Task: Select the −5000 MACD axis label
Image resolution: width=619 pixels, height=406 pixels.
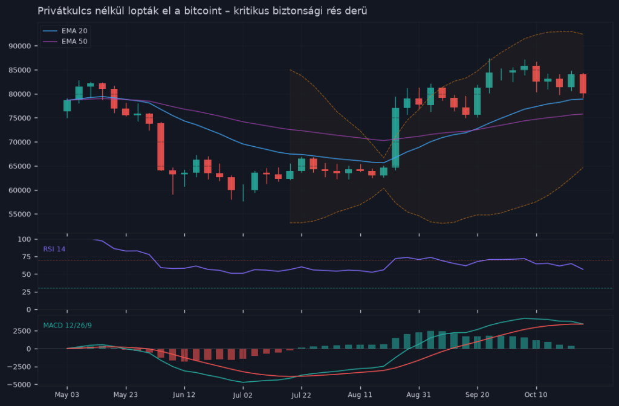Action: point(19,384)
